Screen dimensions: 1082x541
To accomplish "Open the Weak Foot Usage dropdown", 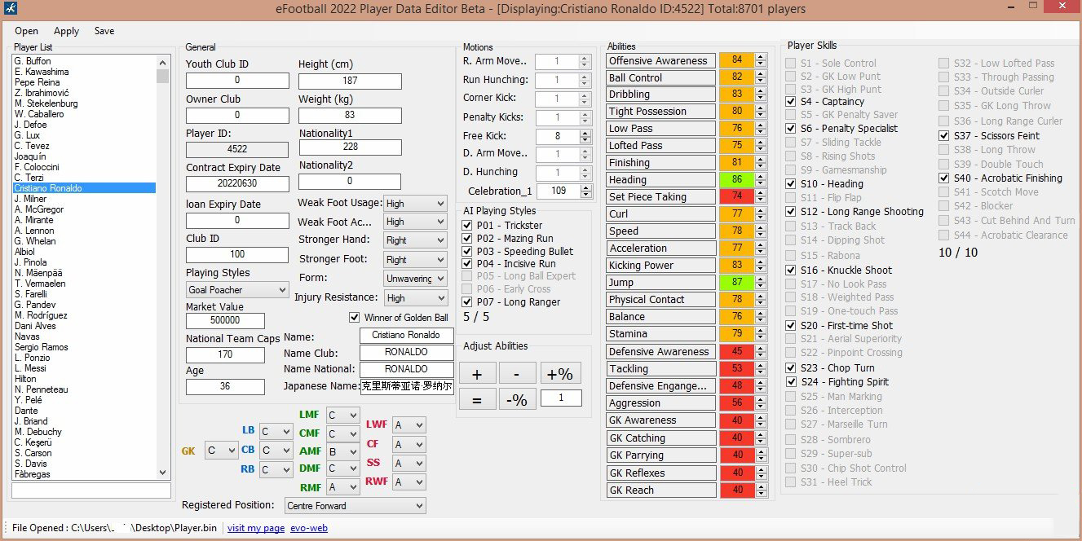I will (x=415, y=204).
